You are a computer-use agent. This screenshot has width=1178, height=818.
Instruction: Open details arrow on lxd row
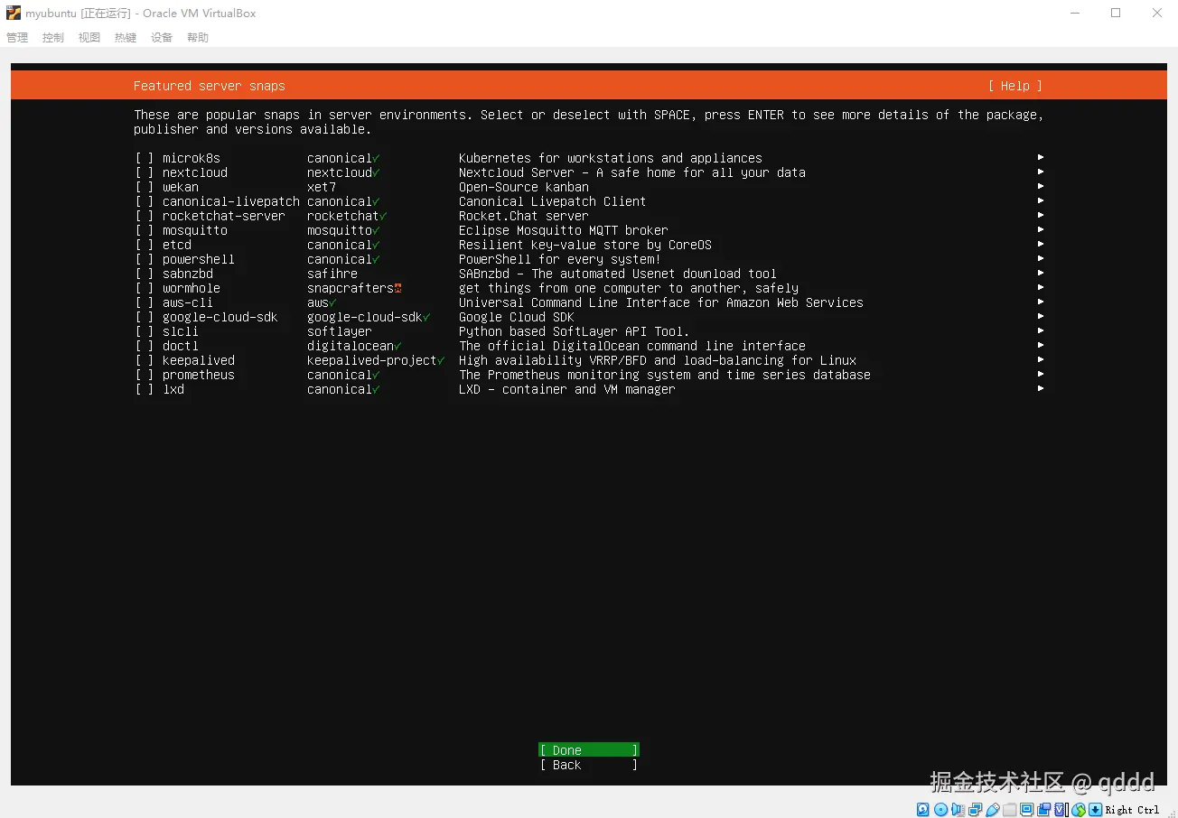1041,388
